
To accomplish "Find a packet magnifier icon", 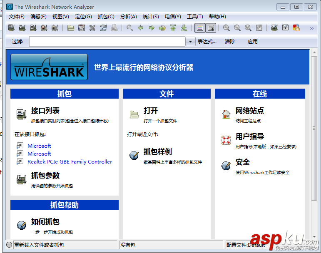I will pos(129,27).
